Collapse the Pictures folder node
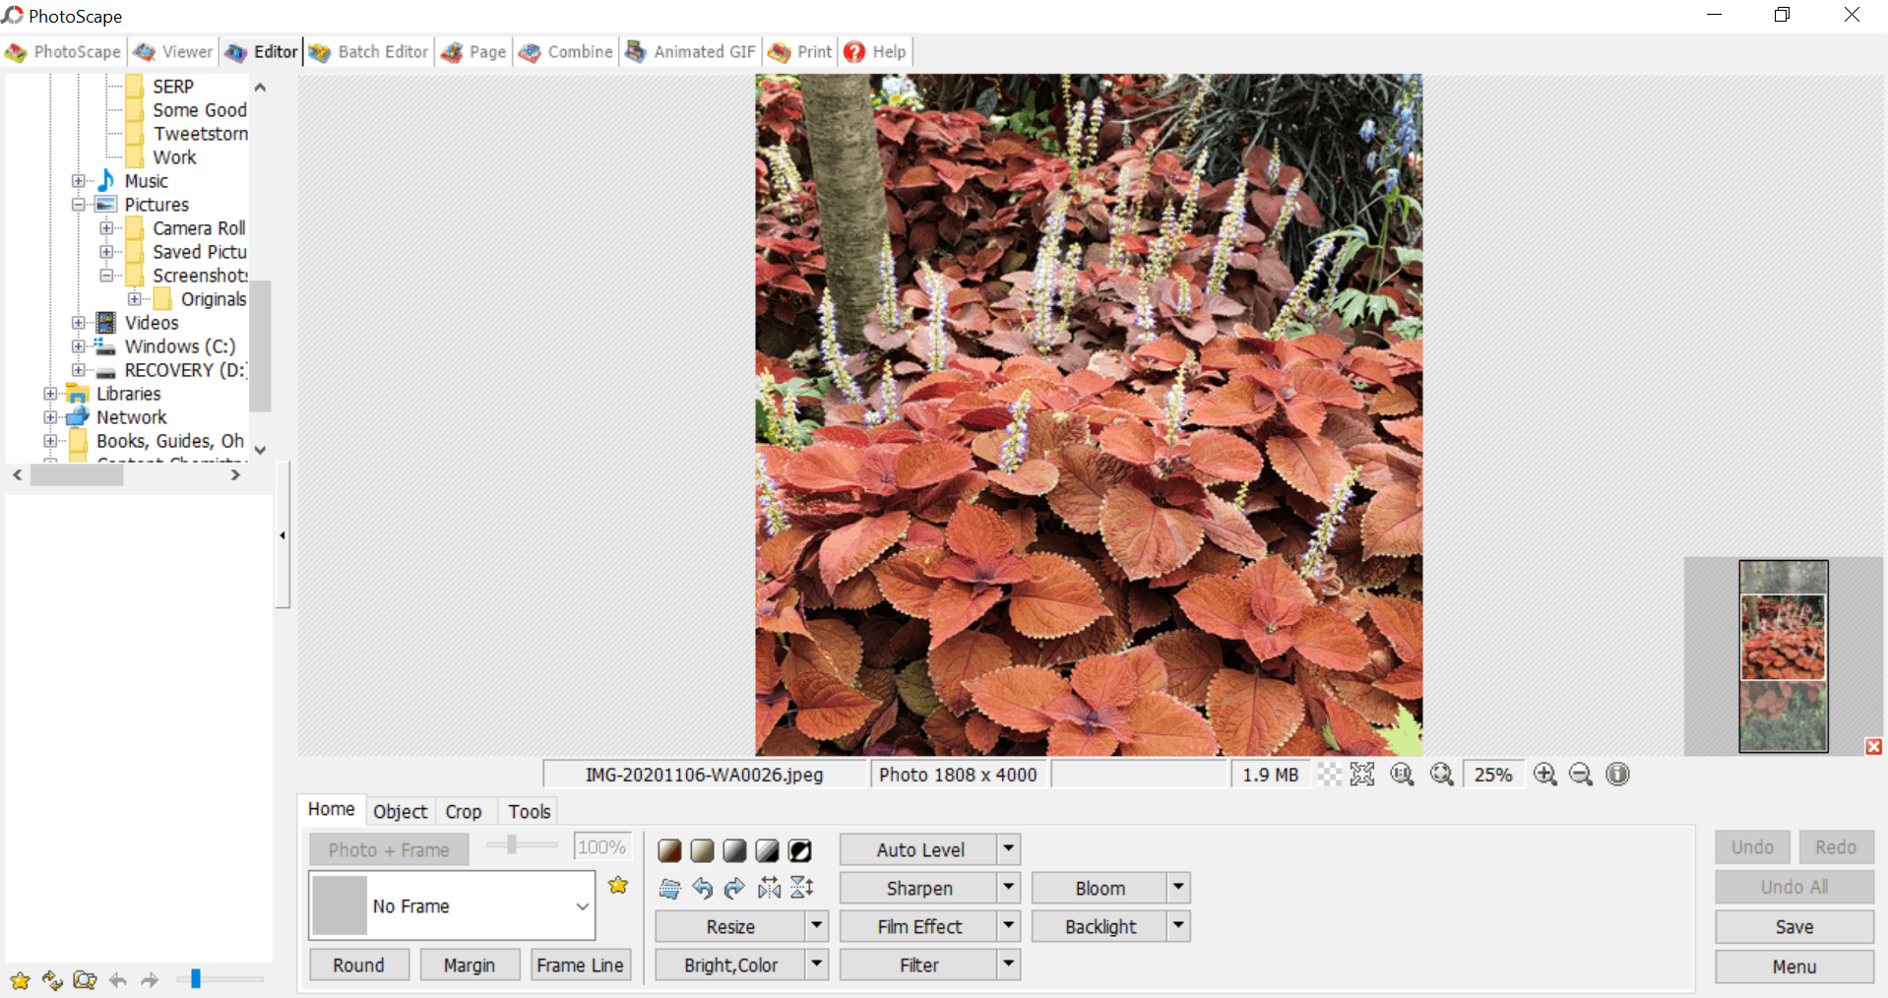The image size is (1888, 998). point(78,205)
